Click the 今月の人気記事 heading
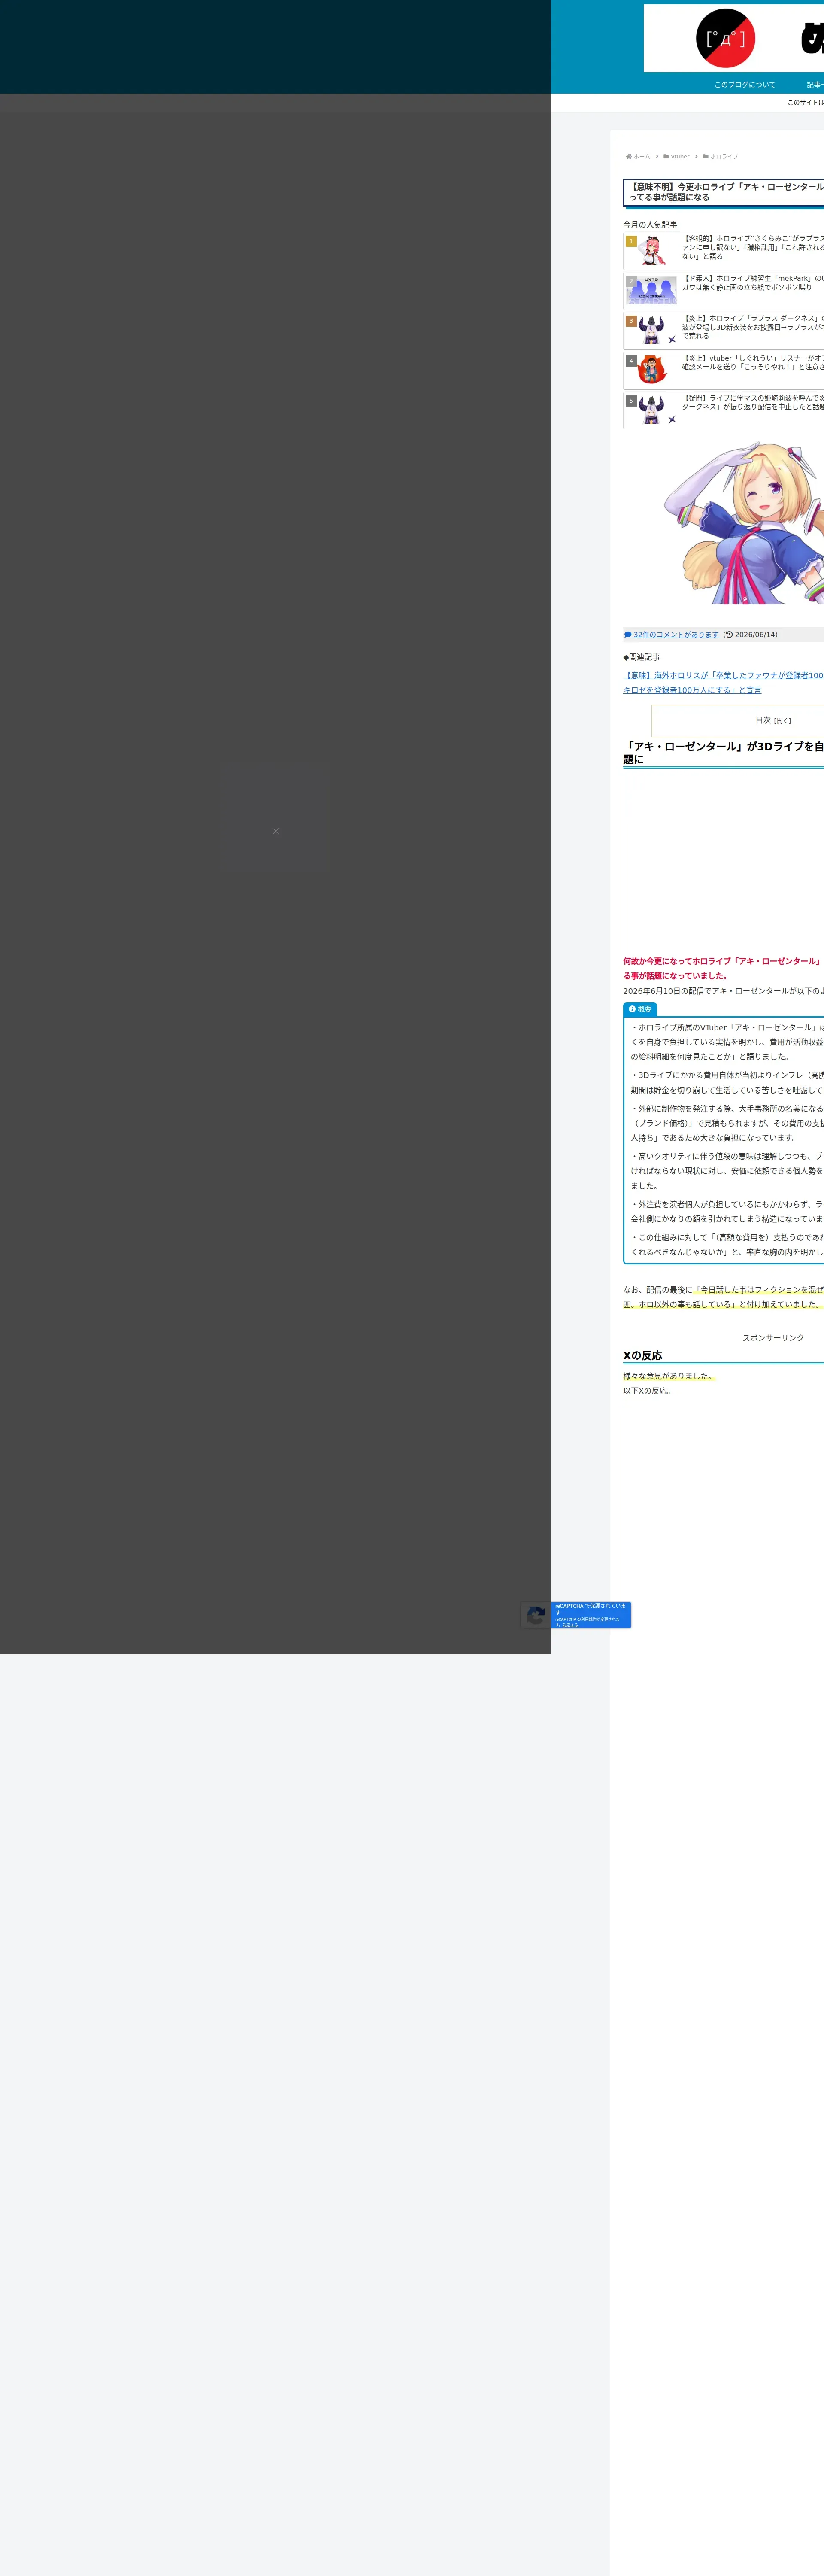The width and height of the screenshot is (824, 2576). click(x=650, y=225)
